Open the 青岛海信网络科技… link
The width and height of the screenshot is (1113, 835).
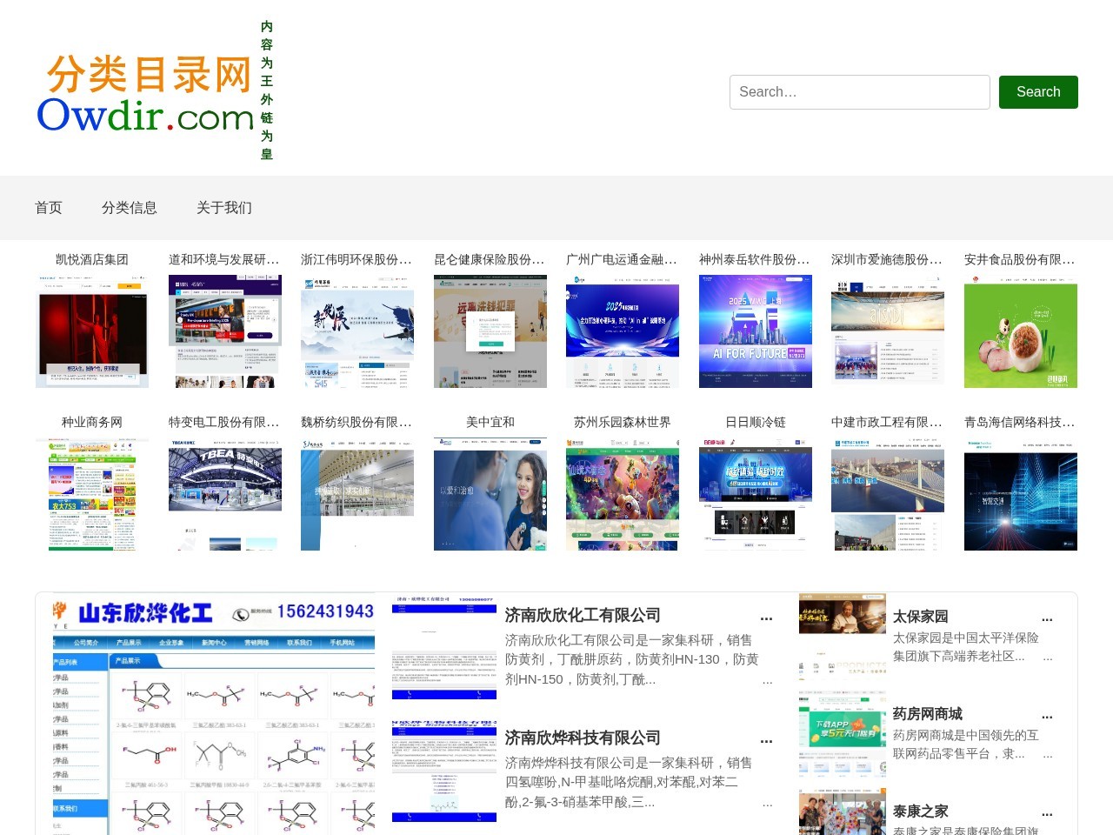pos(1020,422)
